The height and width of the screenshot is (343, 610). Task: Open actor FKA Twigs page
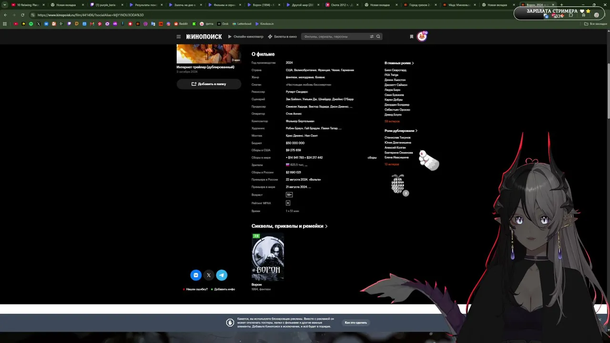391,75
